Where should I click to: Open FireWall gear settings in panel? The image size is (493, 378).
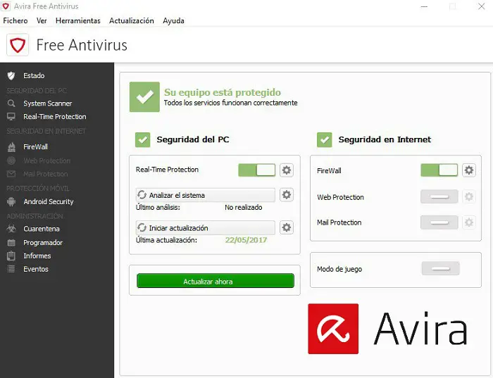[469, 170]
